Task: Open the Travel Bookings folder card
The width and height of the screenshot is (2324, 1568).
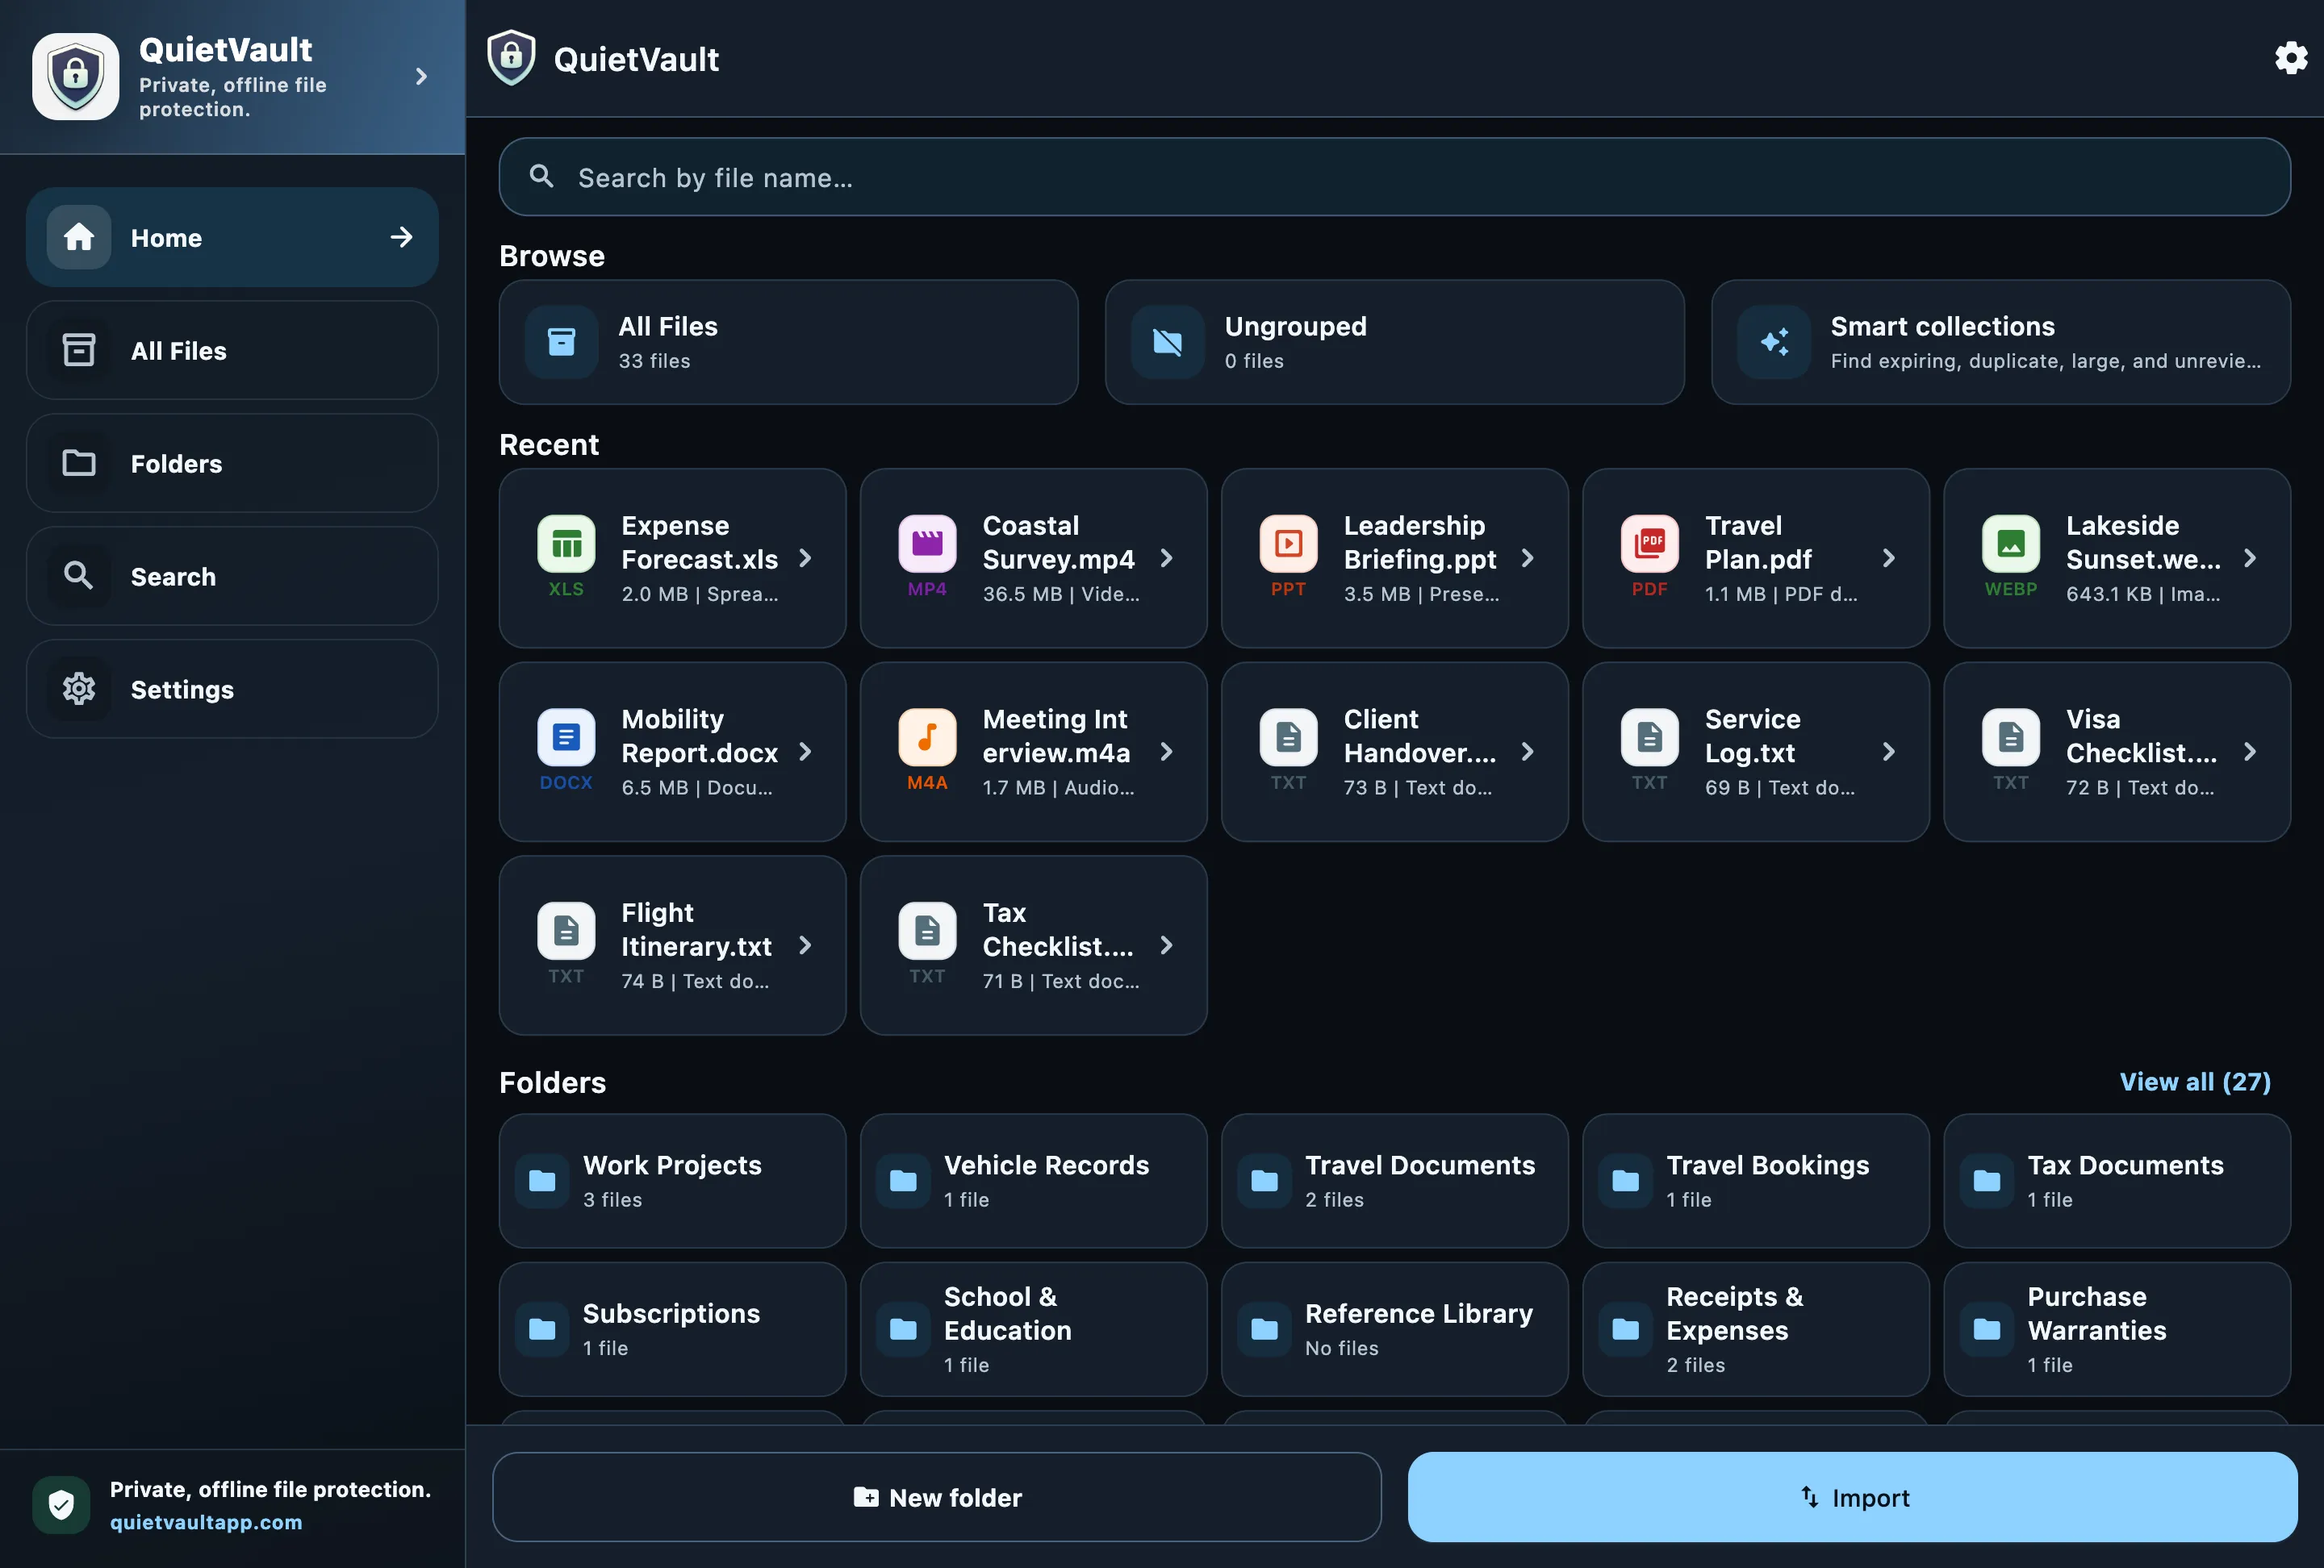Action: [x=1755, y=1182]
